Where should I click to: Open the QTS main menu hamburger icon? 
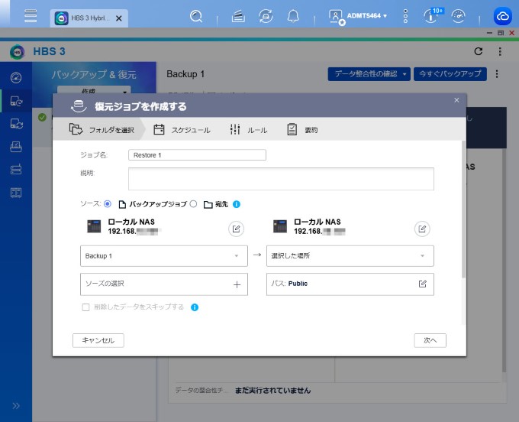tap(31, 15)
